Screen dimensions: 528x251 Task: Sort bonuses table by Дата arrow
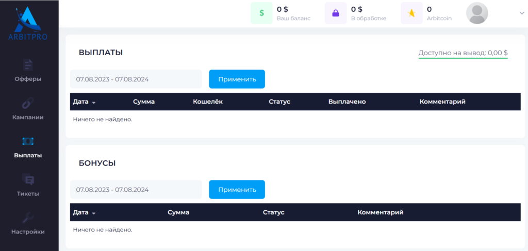[x=94, y=213]
